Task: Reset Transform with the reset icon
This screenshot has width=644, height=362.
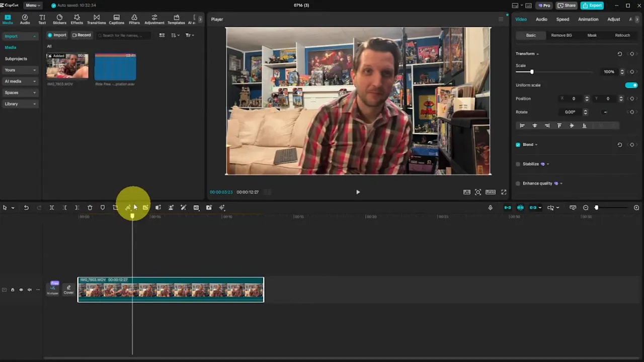Action: [619, 54]
